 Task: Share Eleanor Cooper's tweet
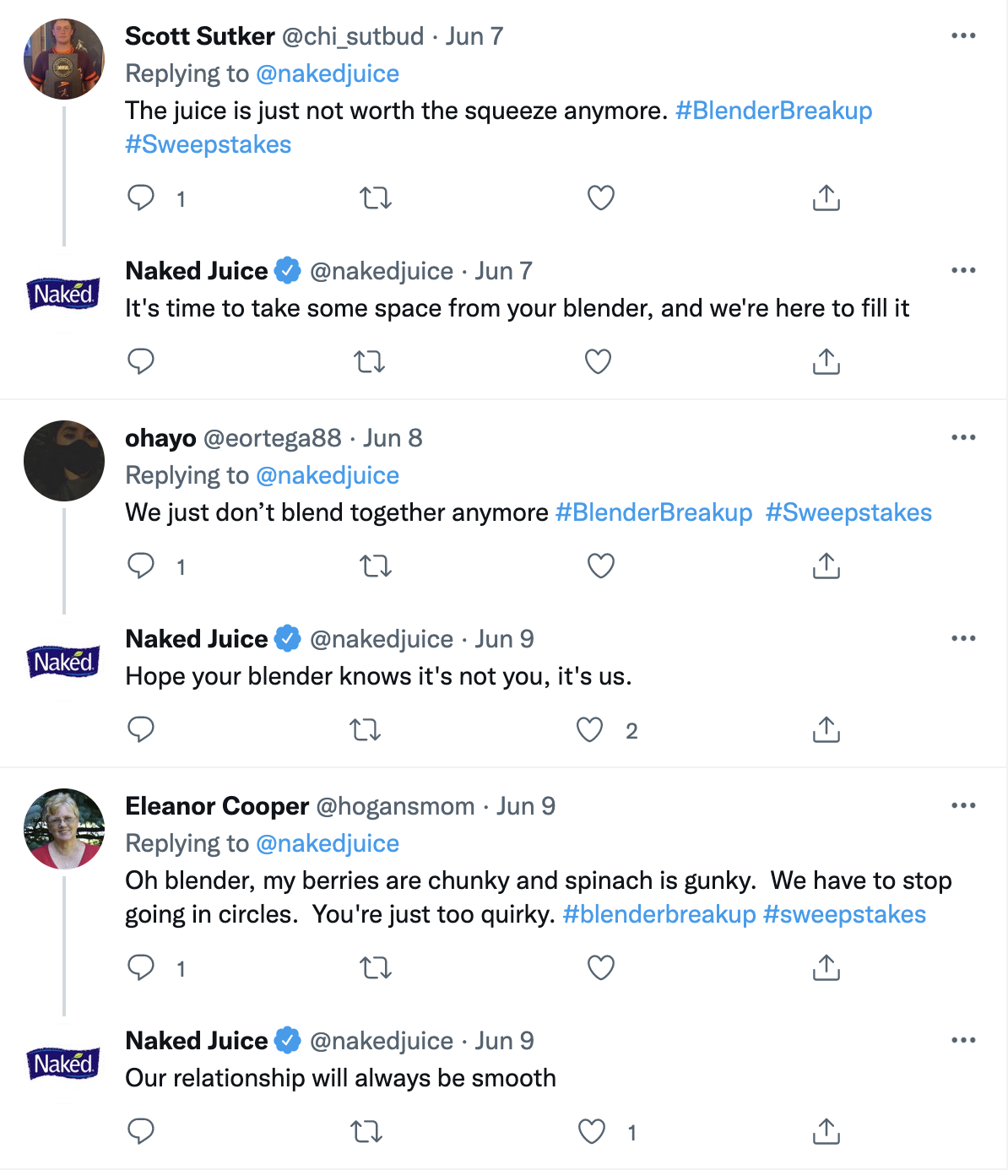(826, 967)
